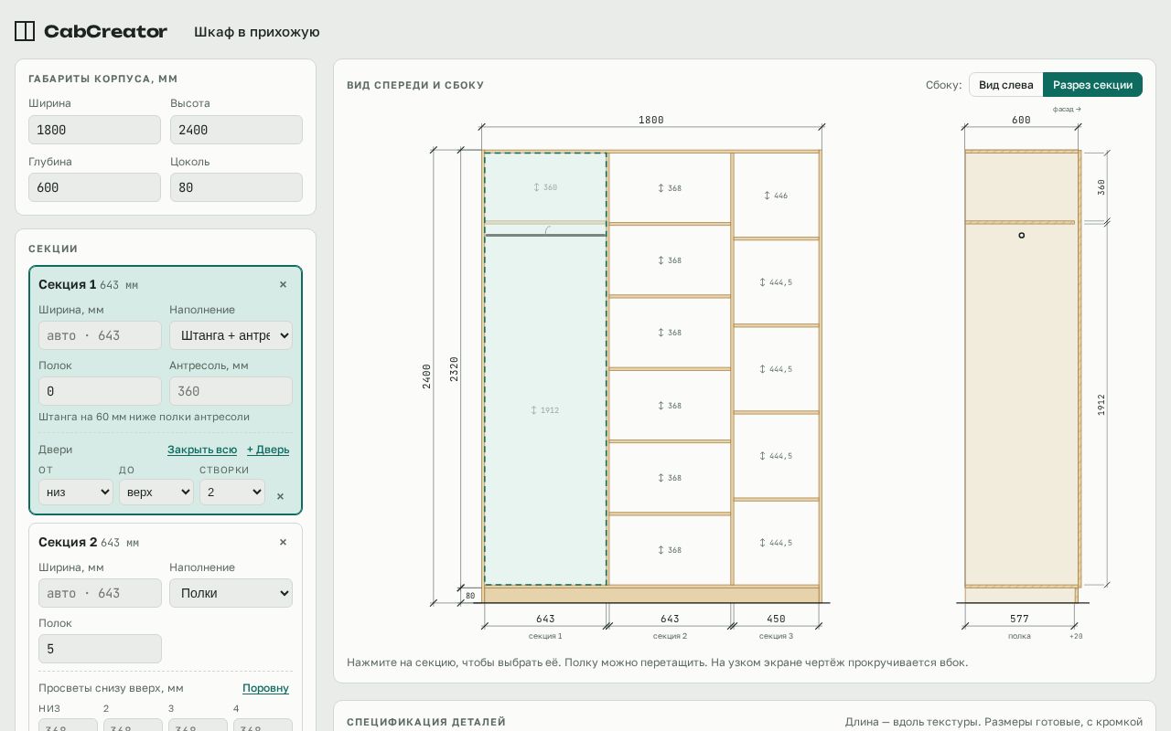Add a door with + Дверь
The height and width of the screenshot is (731, 1171).
coord(268,450)
